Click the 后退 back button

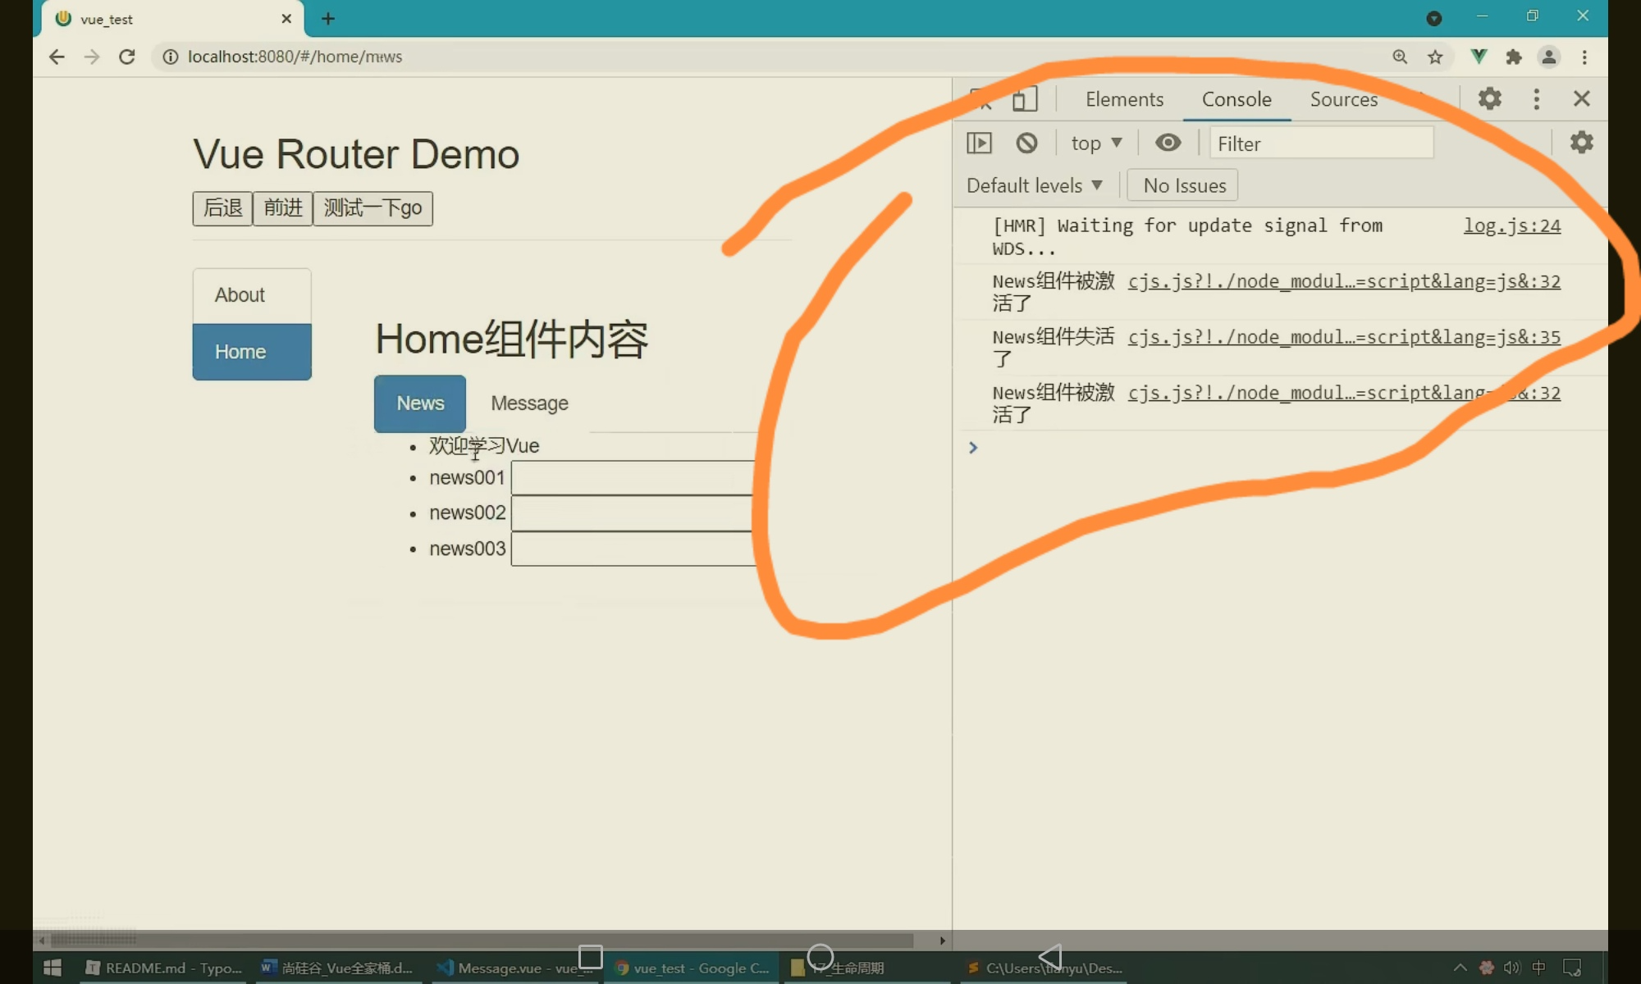point(222,208)
